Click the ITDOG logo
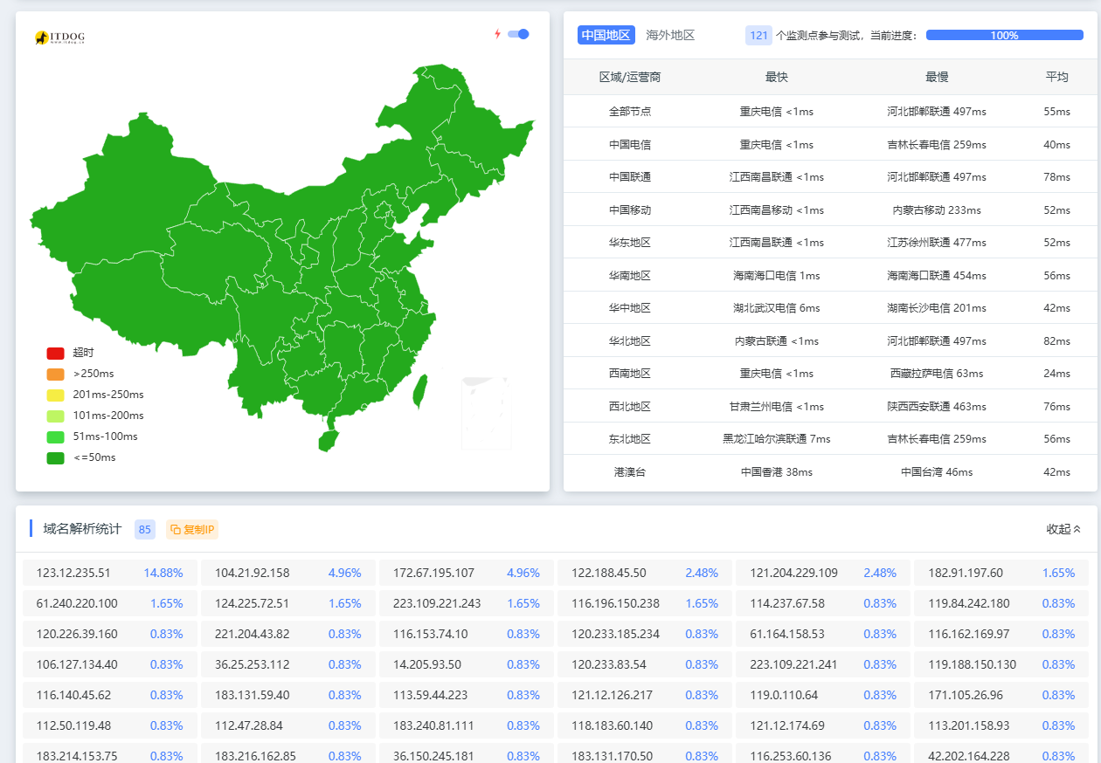 tap(59, 38)
